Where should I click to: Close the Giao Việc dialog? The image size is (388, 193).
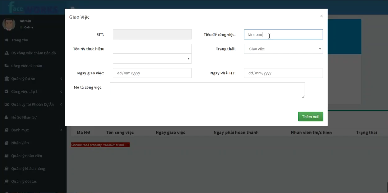[321, 16]
